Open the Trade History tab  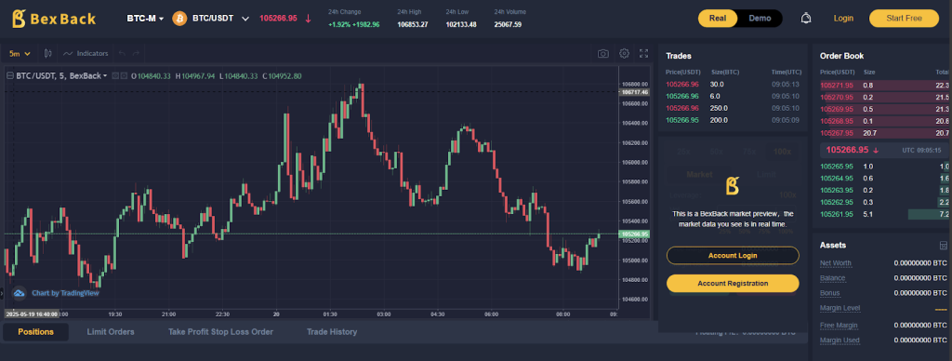[332, 332]
